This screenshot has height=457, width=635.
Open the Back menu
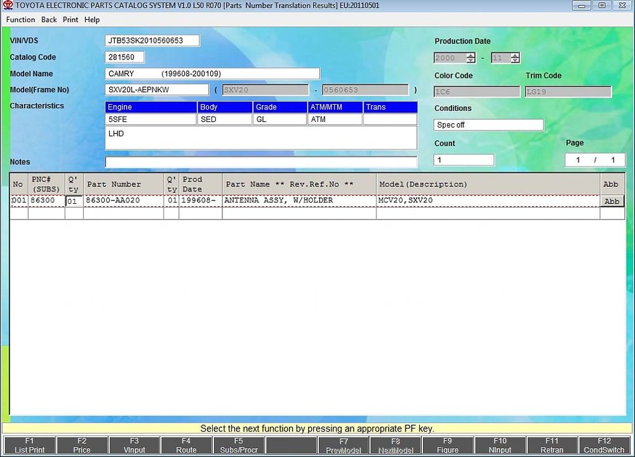pyautogui.click(x=49, y=20)
